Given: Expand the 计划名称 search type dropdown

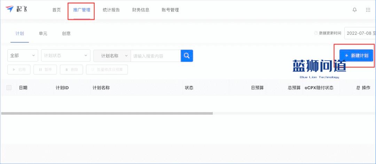Looking at the screenshot, I should coord(112,56).
